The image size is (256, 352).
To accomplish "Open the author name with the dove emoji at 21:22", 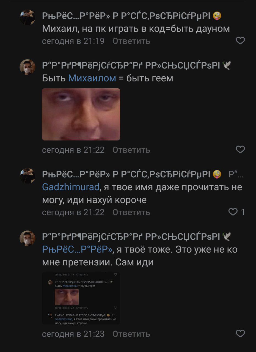I will (131, 65).
